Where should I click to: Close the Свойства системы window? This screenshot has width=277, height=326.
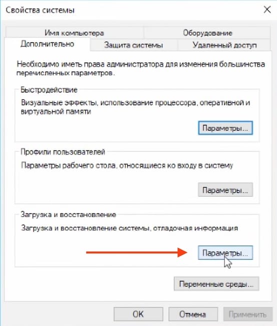pyautogui.click(x=267, y=10)
